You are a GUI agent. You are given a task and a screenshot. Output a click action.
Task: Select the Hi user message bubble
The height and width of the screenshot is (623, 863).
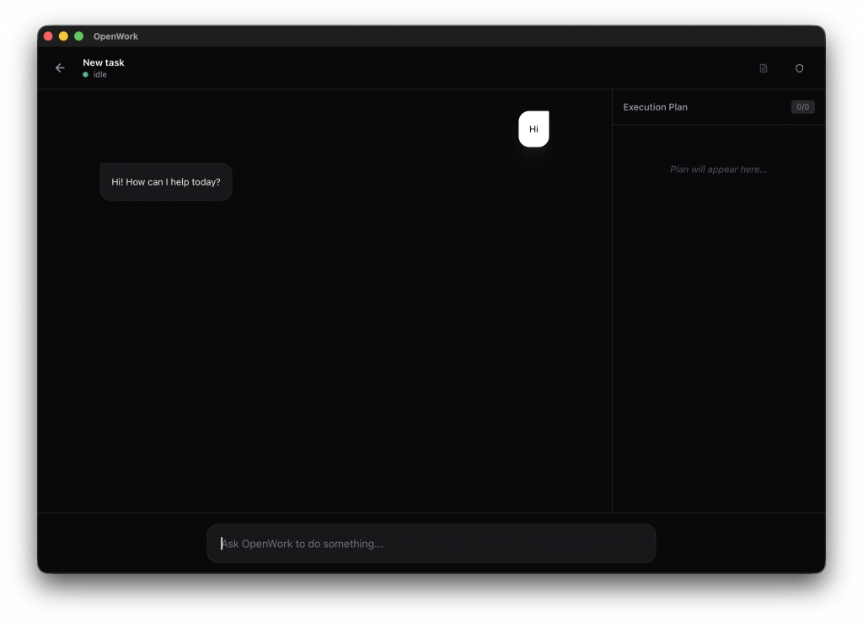pos(533,129)
